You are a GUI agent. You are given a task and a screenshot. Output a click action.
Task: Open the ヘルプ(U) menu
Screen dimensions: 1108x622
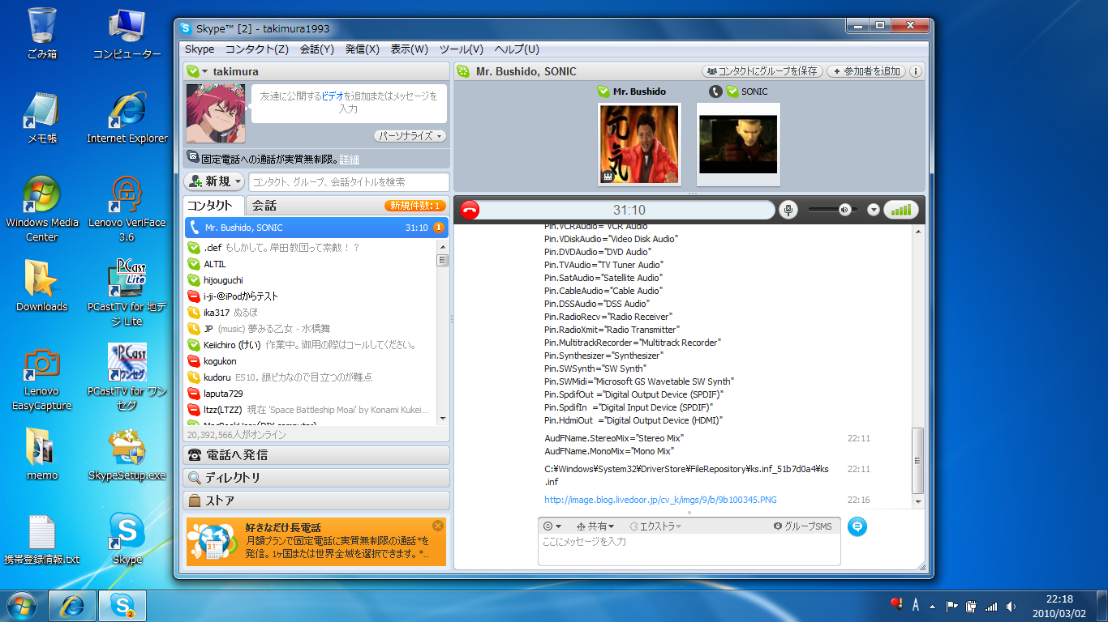[517, 49]
